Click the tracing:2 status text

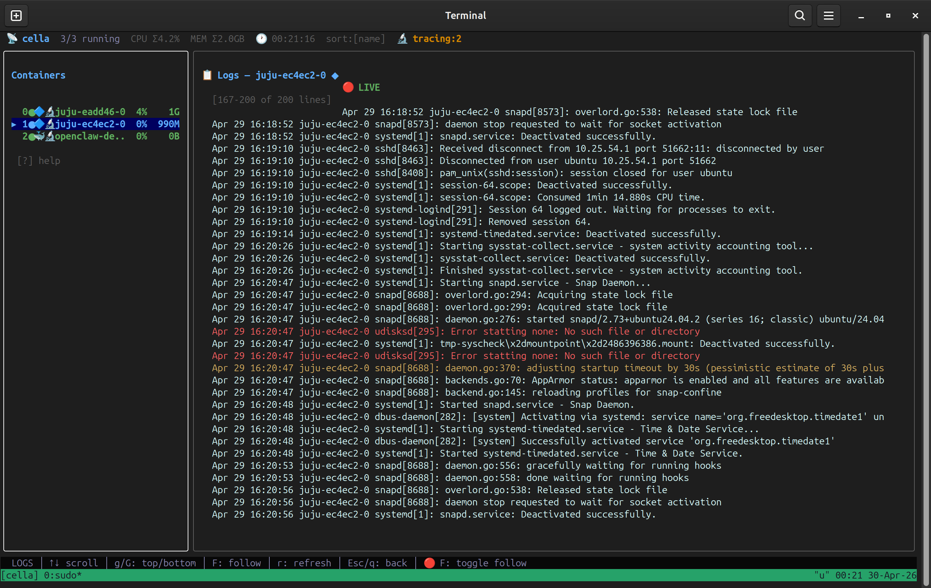tap(437, 39)
